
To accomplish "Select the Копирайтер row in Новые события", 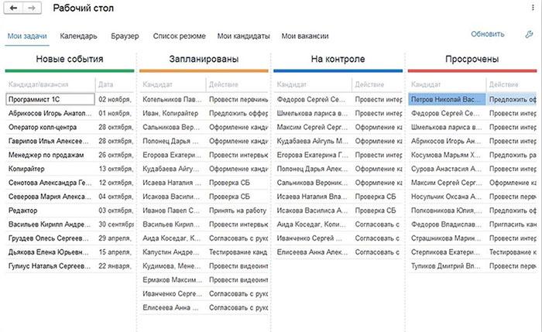I will coord(70,169).
